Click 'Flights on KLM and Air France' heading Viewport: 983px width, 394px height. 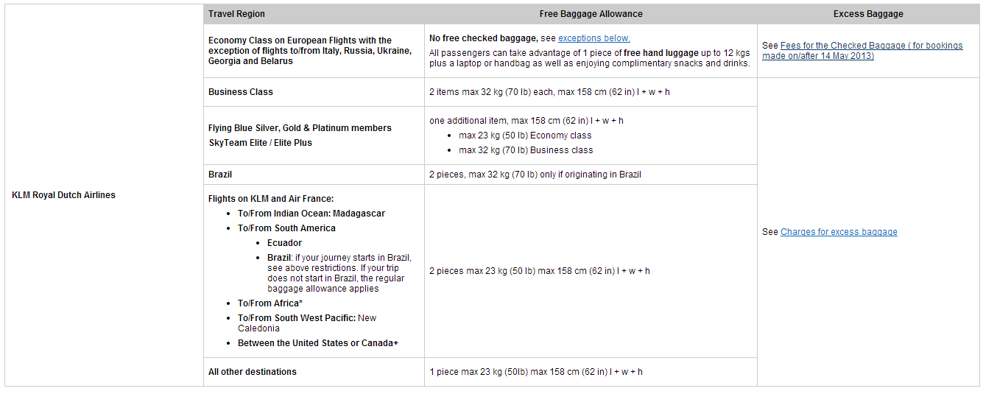[x=271, y=199]
